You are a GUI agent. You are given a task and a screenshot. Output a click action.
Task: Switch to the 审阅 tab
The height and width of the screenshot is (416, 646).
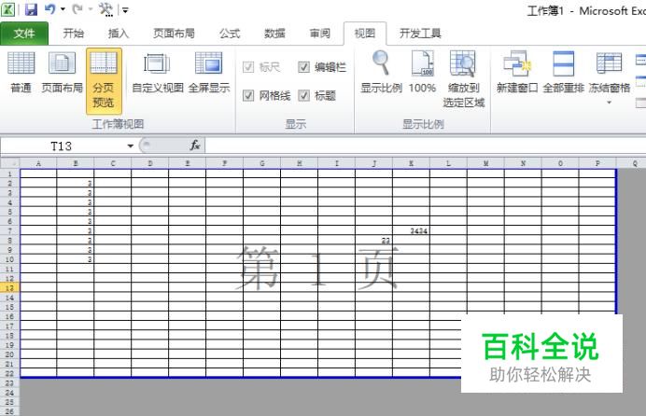(x=320, y=34)
